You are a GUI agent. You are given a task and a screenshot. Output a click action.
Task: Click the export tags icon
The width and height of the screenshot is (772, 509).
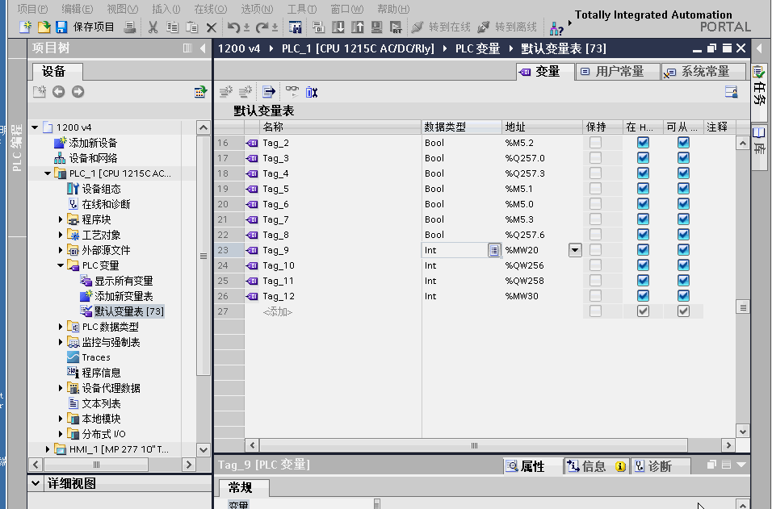(269, 91)
